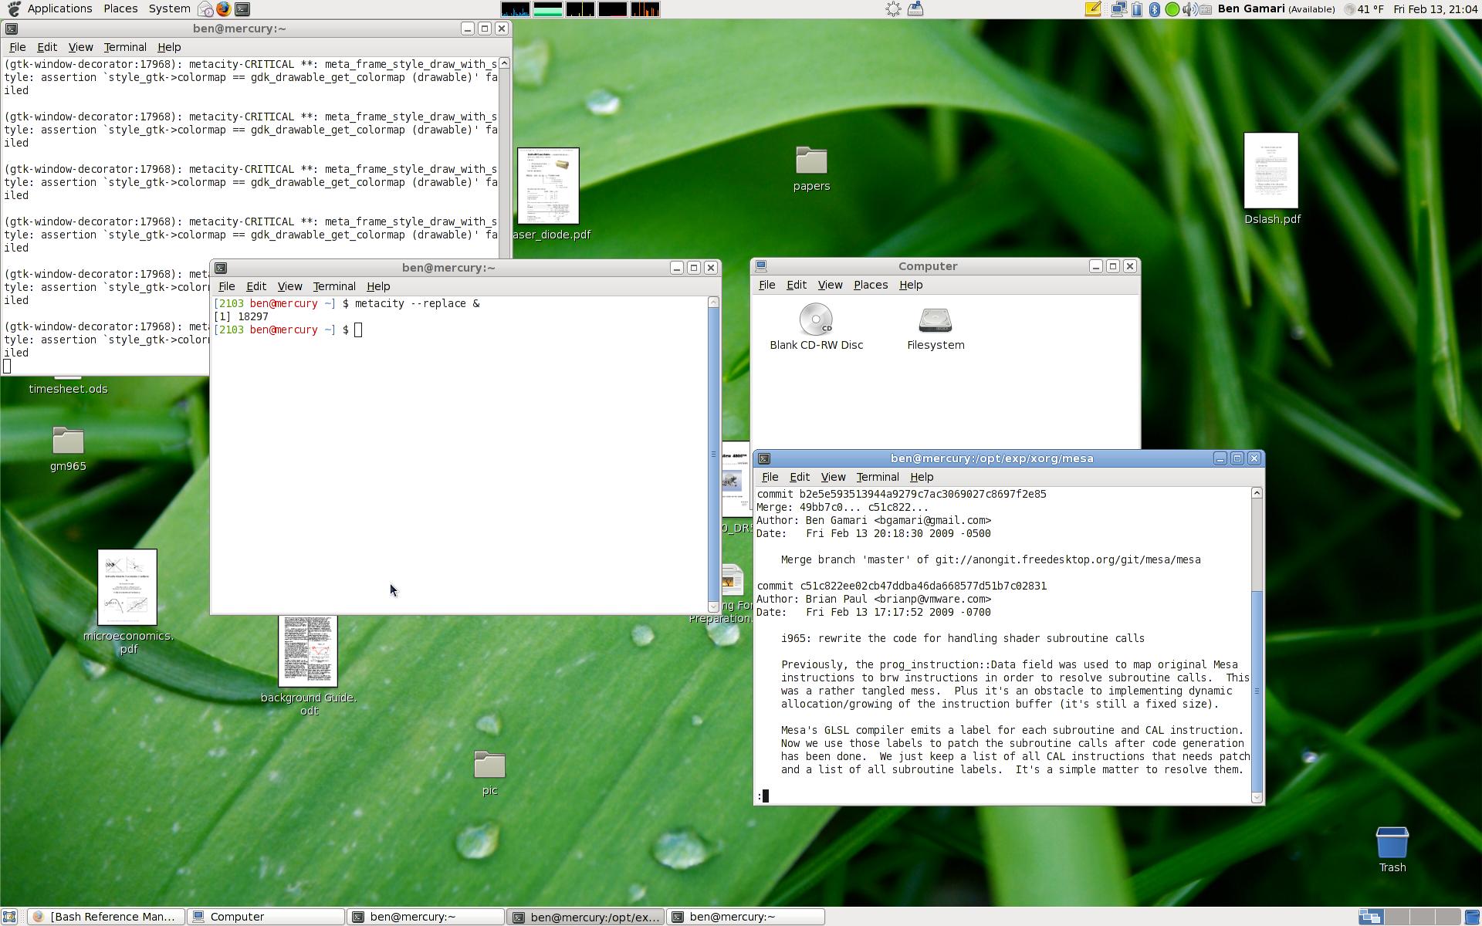Click the Evolution mail launcher icon

tap(205, 9)
